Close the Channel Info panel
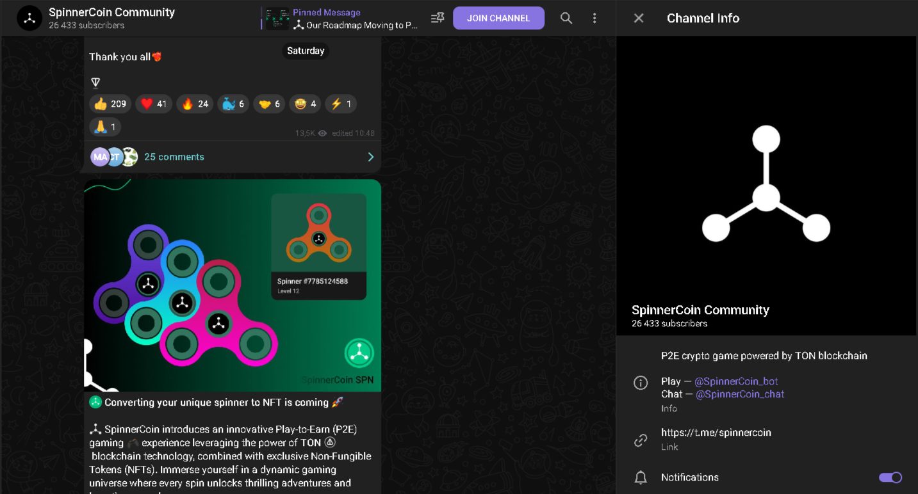This screenshot has height=494, width=918. (639, 18)
